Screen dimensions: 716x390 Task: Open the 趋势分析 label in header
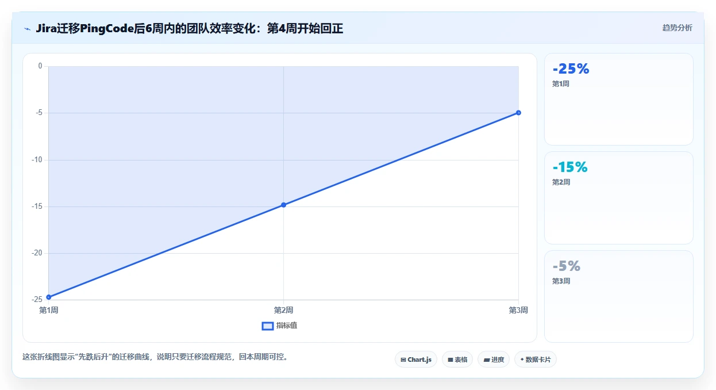[x=677, y=28]
